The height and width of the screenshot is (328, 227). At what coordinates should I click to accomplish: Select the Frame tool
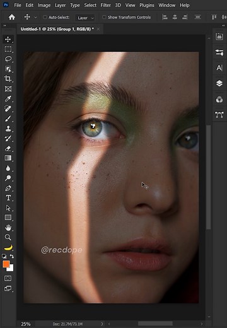coord(8,89)
